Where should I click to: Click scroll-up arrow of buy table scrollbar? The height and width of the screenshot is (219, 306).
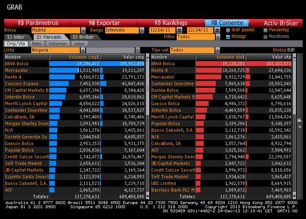pos(148,57)
